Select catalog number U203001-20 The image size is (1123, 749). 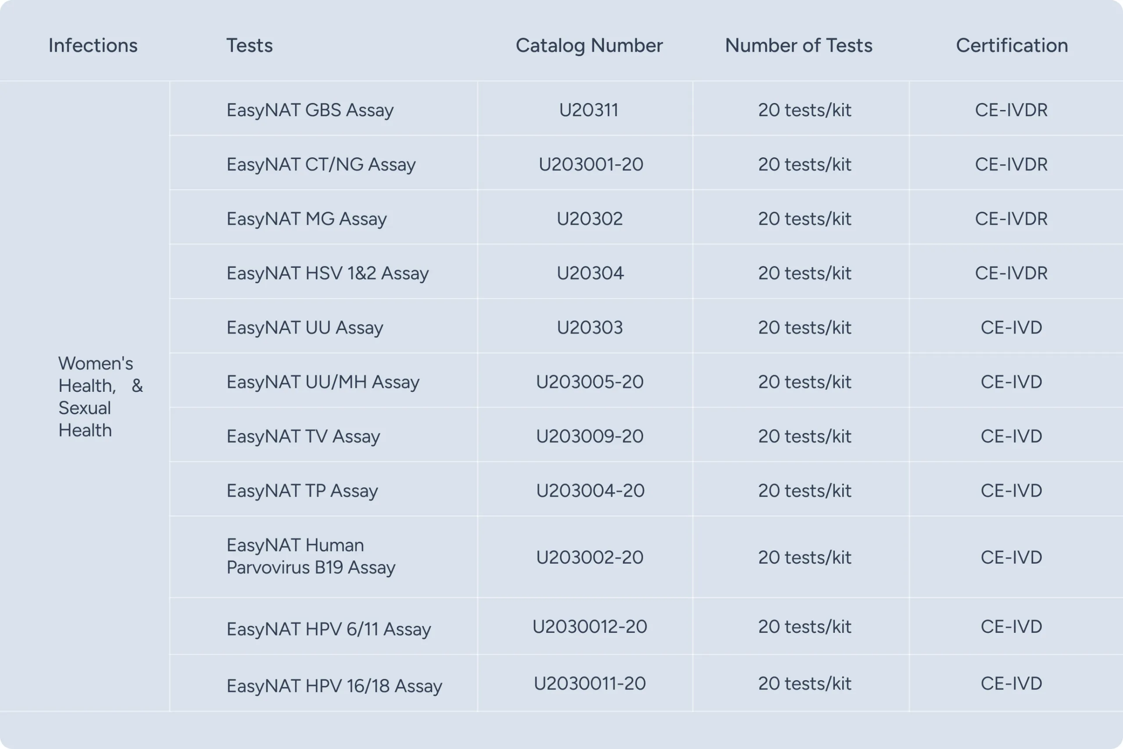point(590,164)
